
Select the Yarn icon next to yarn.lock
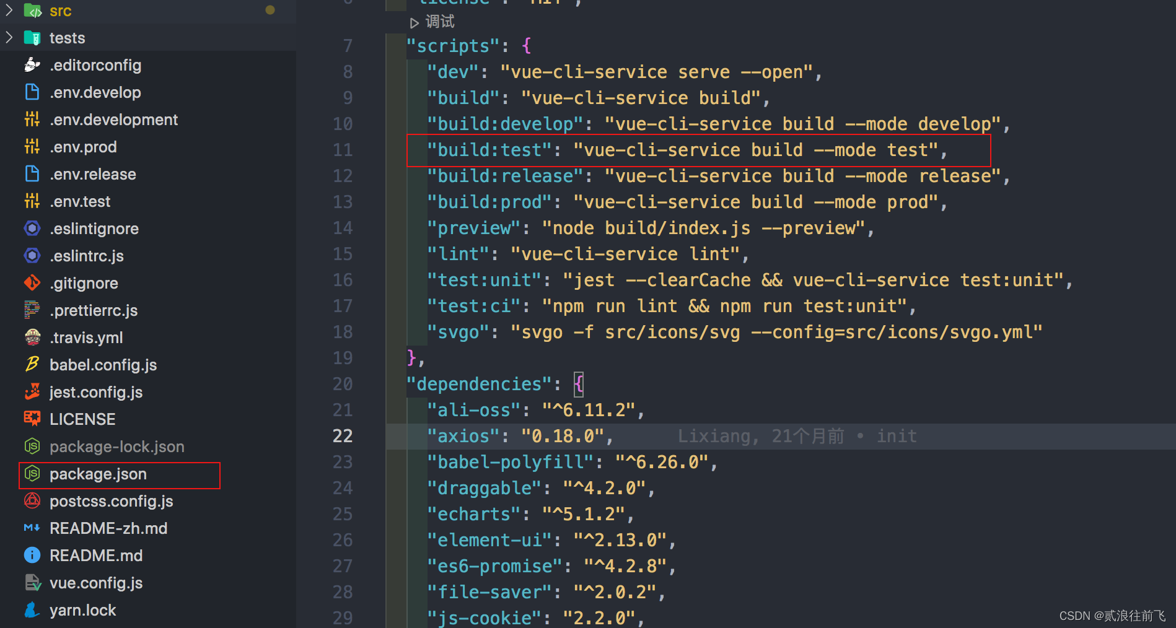[32, 609]
